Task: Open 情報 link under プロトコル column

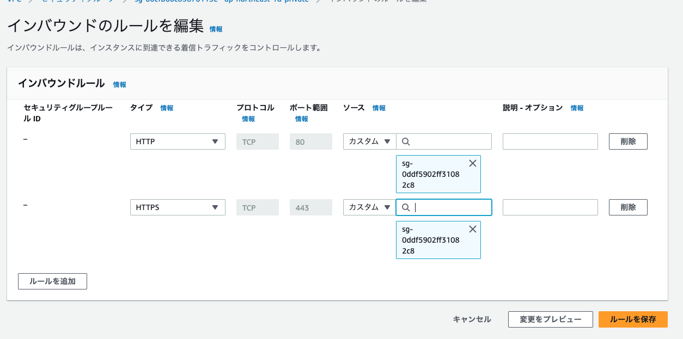Action: pyautogui.click(x=248, y=119)
